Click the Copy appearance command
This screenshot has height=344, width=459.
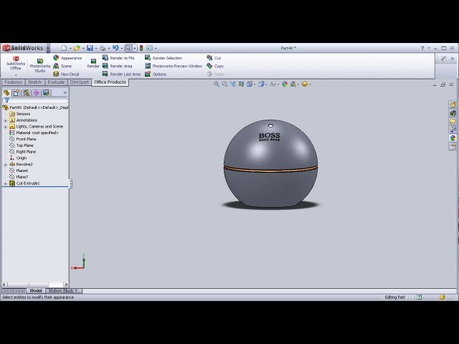[215, 66]
